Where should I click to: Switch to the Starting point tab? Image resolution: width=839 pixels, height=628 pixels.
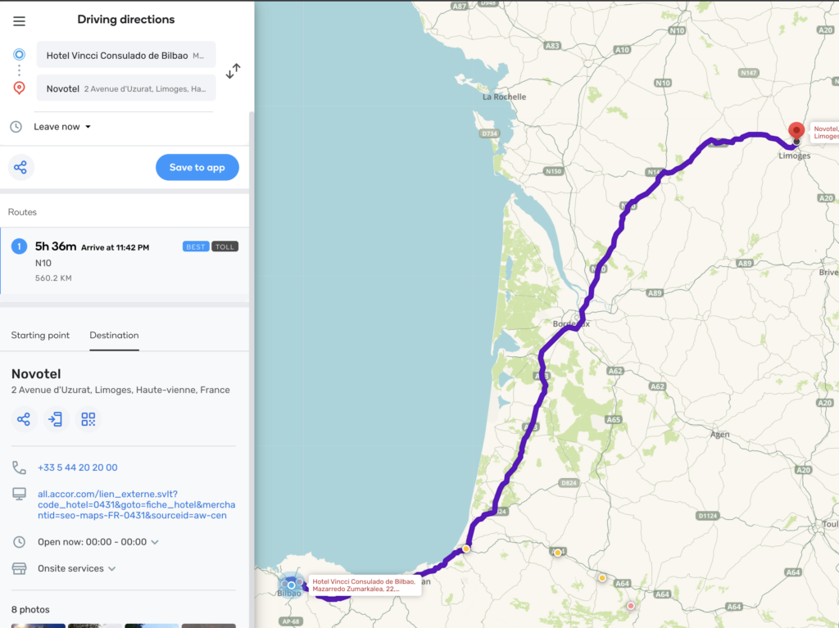click(x=40, y=335)
